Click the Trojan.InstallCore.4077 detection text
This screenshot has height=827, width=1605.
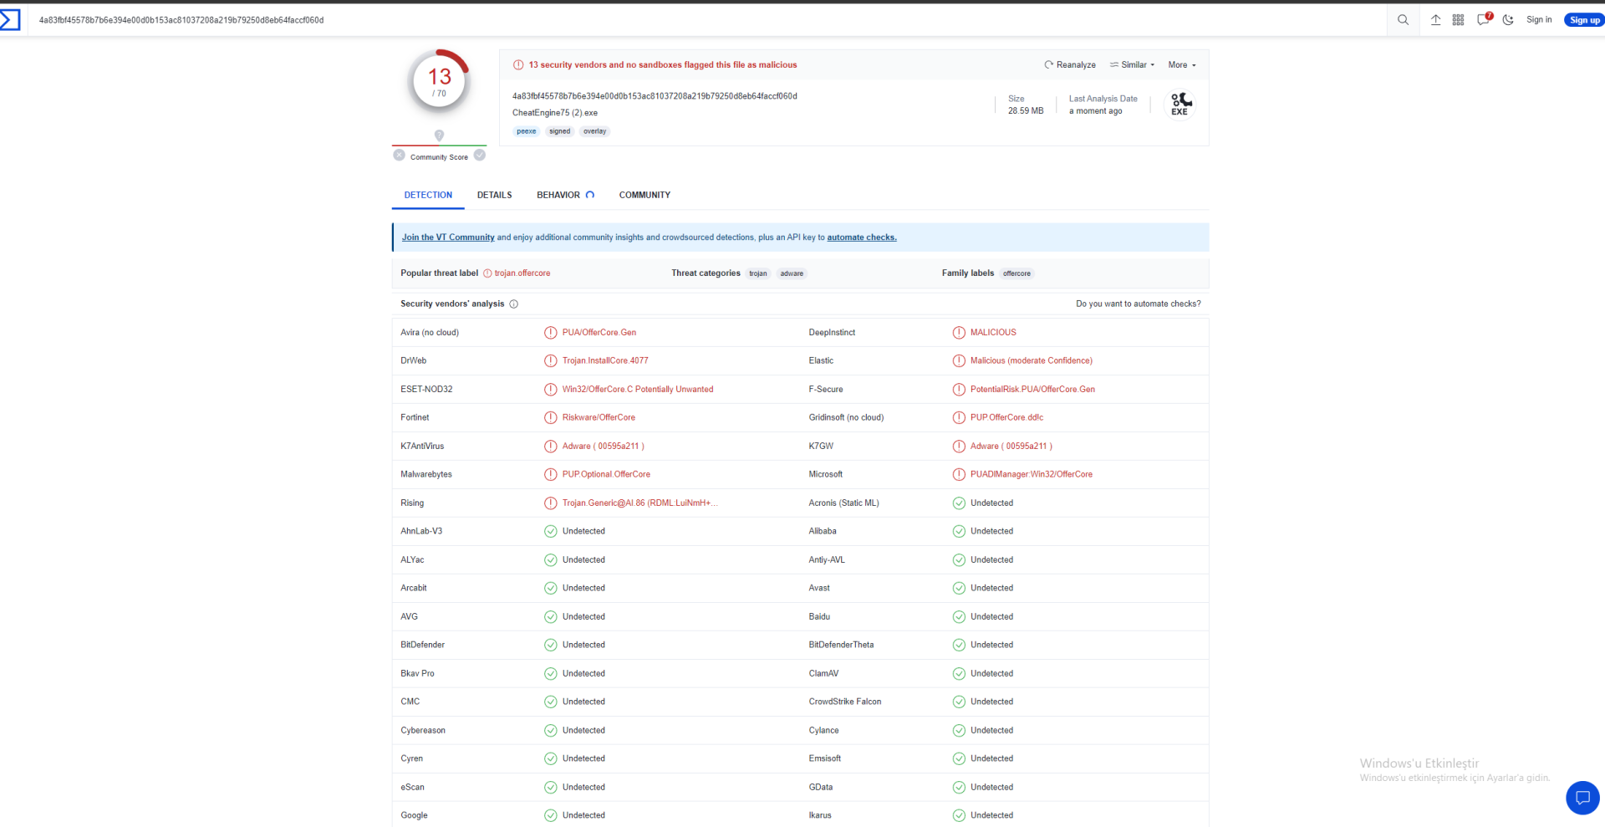pos(605,361)
